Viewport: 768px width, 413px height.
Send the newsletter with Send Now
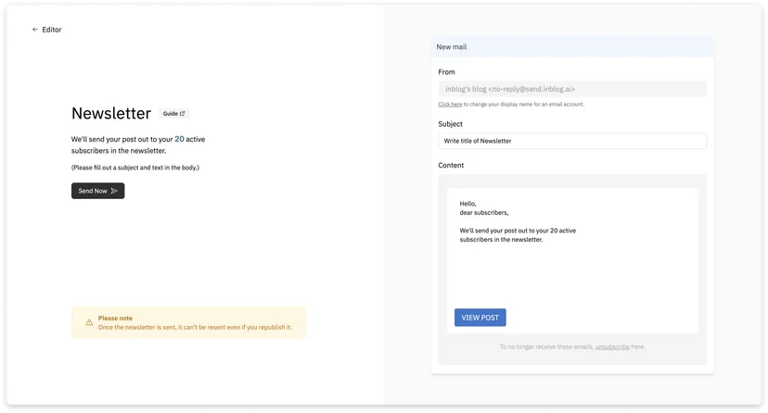pos(98,191)
